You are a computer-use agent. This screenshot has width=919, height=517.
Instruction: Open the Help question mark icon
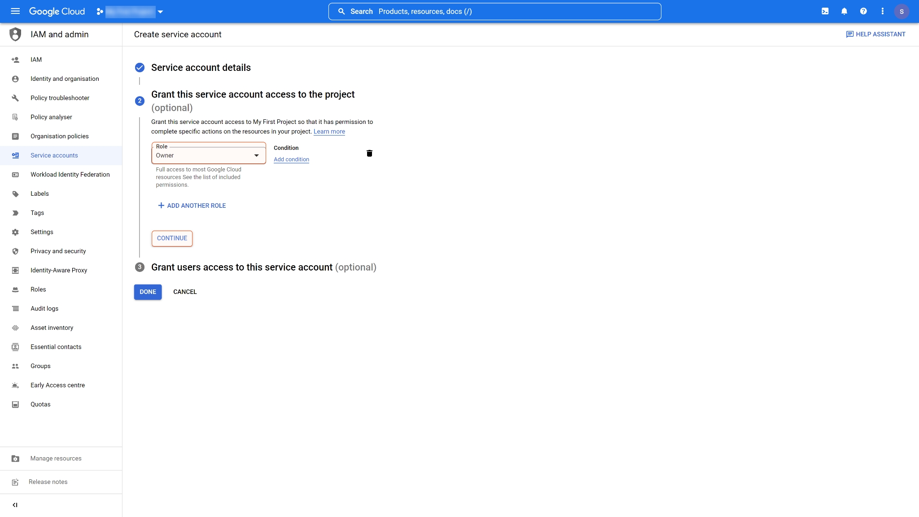point(863,11)
